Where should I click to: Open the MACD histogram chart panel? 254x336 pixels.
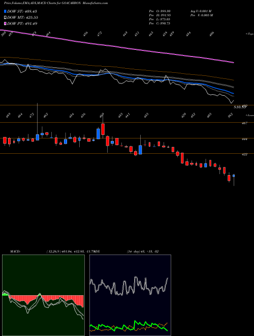click(x=43, y=295)
